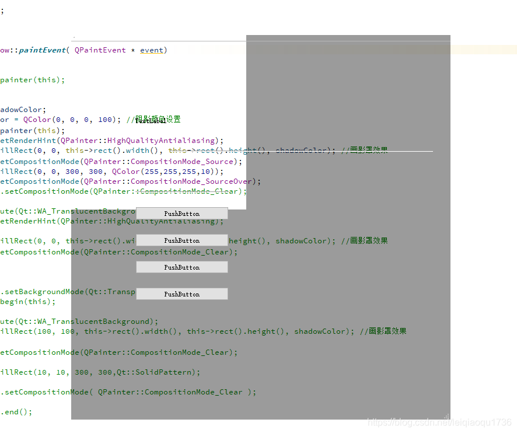Click the resize grip dots at window corner

445,415
